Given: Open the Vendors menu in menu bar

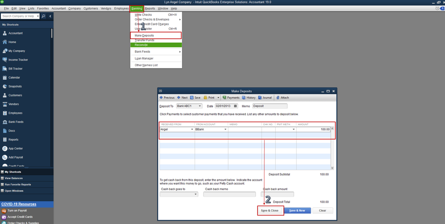Looking at the screenshot, I should click(x=106, y=8).
